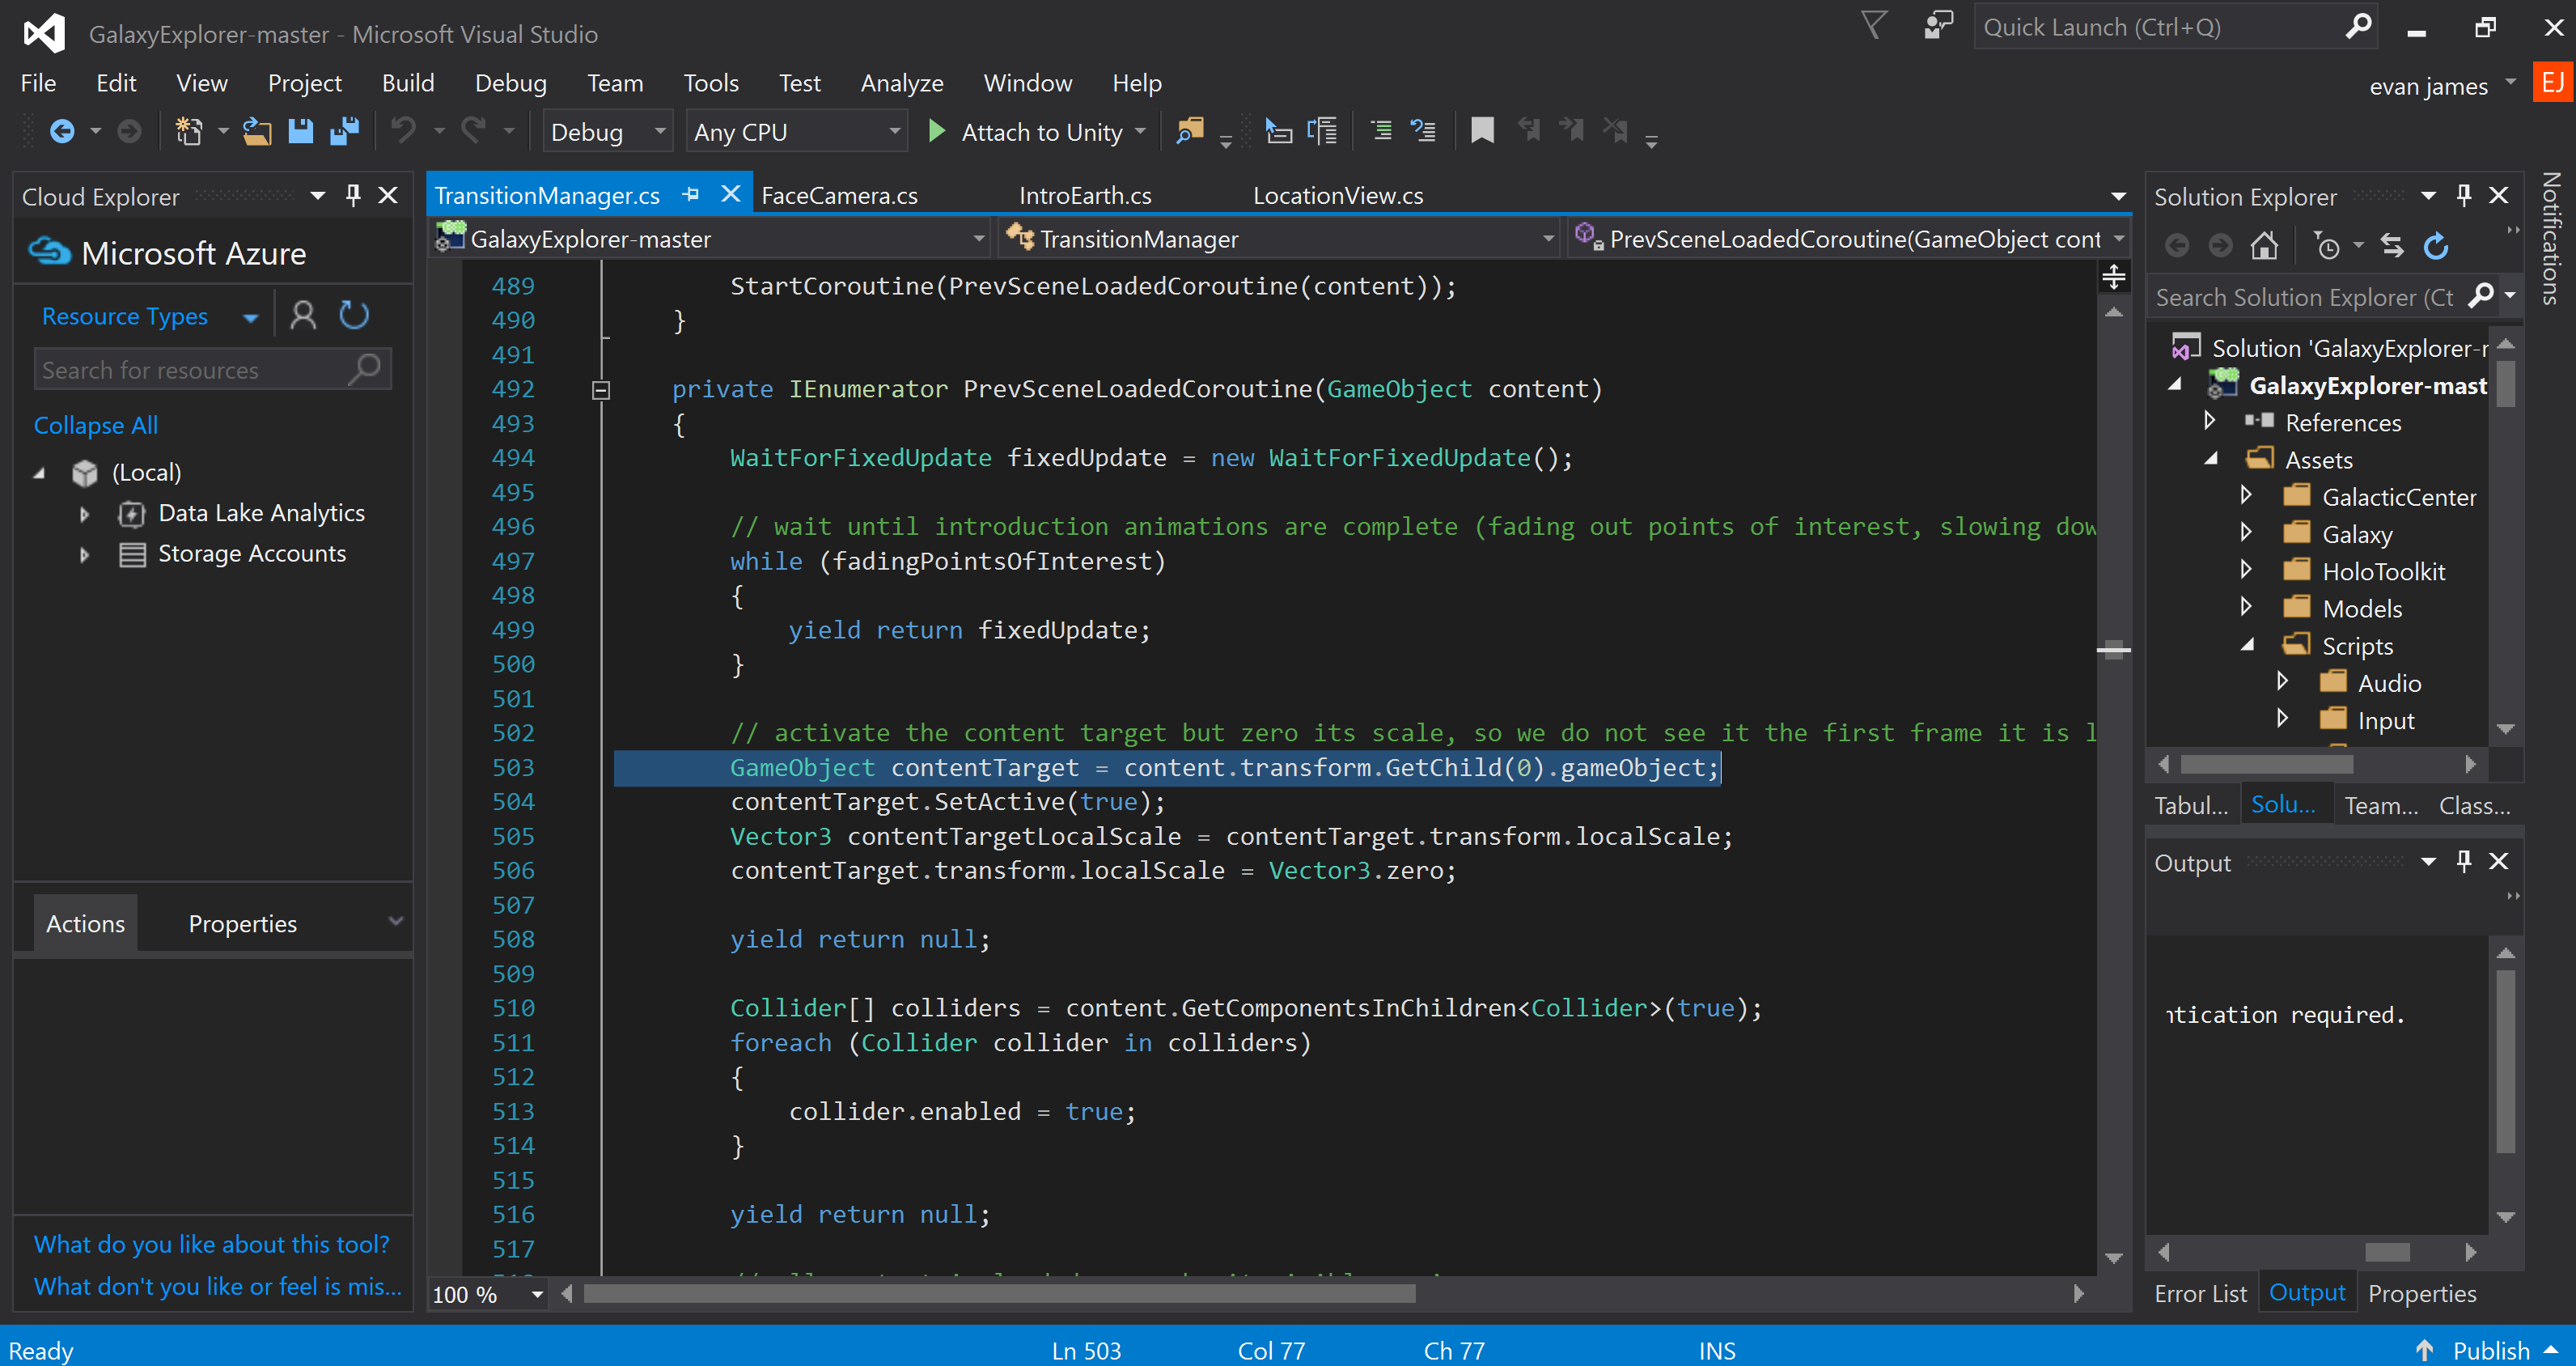Screen dimensions: 2576x1366
Task: Click Solution Explorer Home icon
Action: (2264, 246)
